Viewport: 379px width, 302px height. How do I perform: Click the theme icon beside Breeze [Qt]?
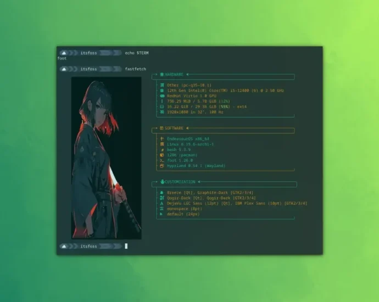pyautogui.click(x=161, y=193)
